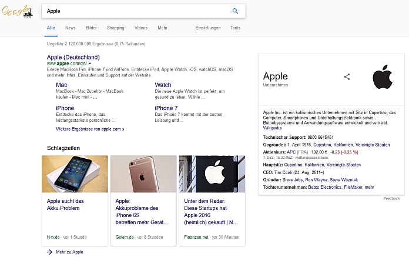The image size is (409, 257).
Task: Open rose gold iPhone 6S thumbnail
Action: point(143,174)
